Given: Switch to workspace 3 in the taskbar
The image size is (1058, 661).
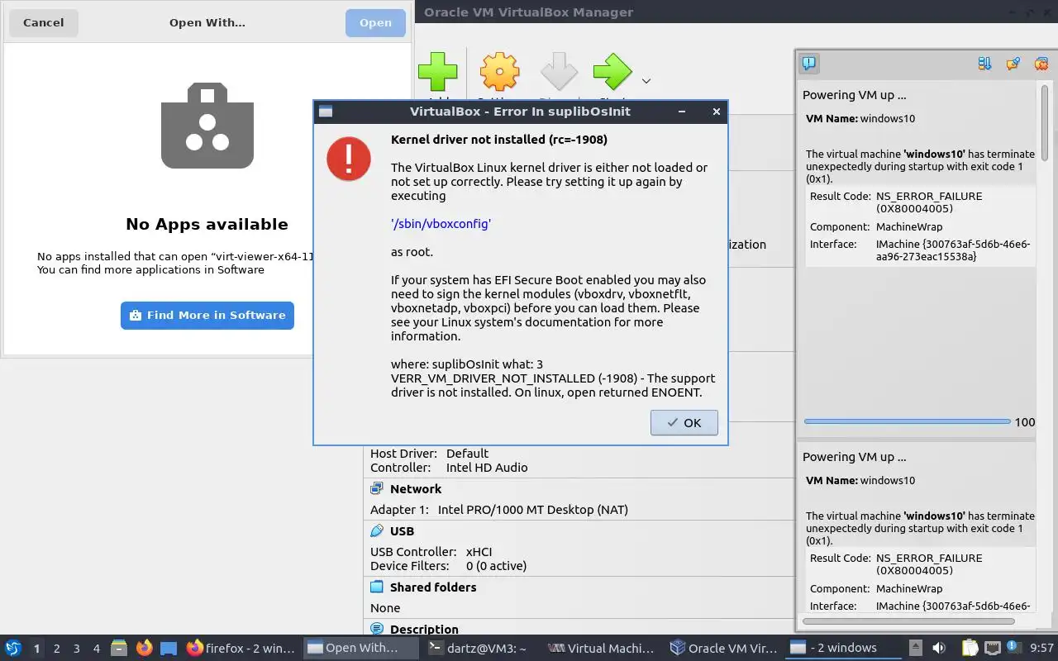Looking at the screenshot, I should [x=77, y=649].
